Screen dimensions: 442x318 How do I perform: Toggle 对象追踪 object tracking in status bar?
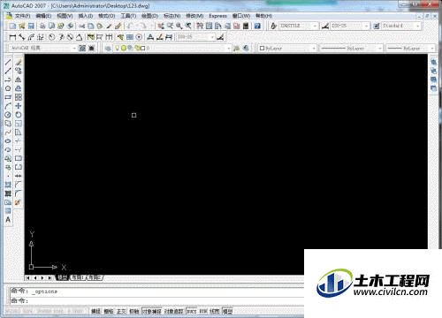pyautogui.click(x=174, y=311)
